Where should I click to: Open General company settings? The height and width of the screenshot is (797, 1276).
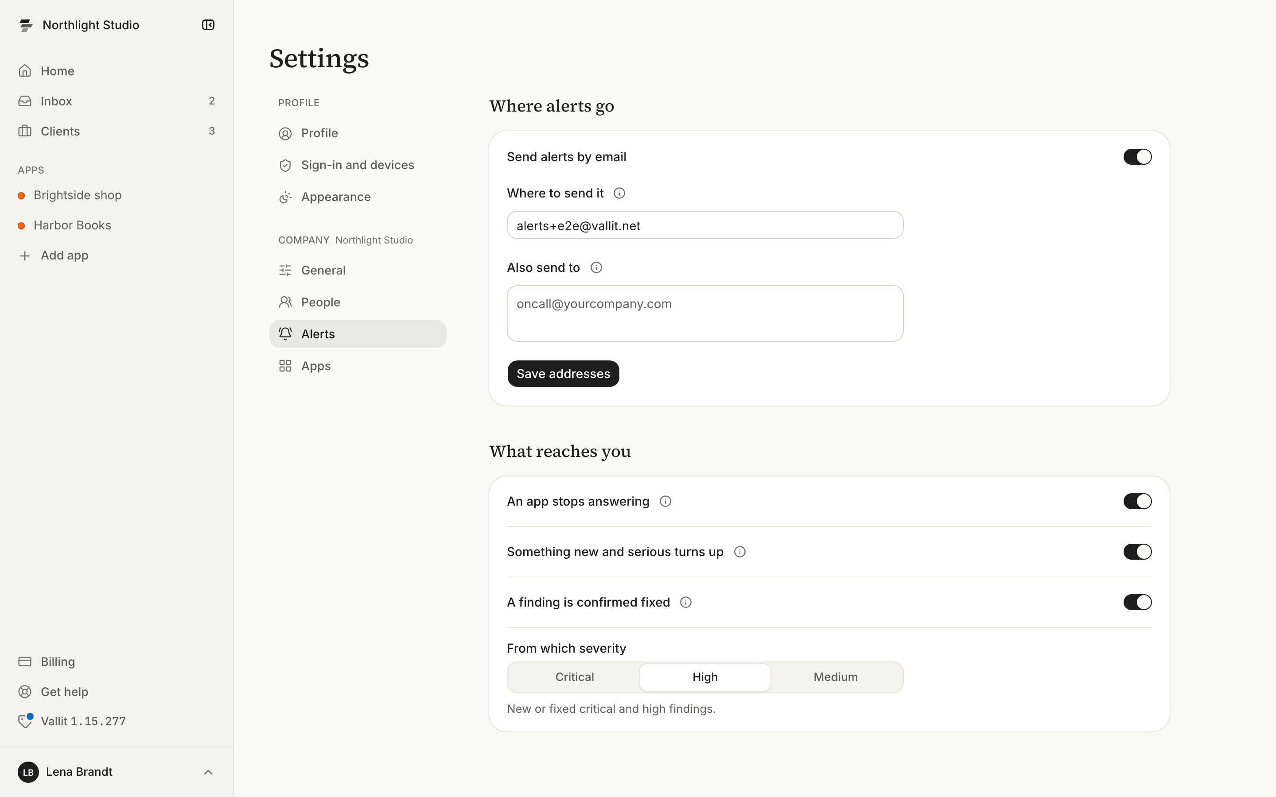[x=358, y=271]
